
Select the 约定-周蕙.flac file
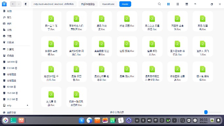(127, 21)
